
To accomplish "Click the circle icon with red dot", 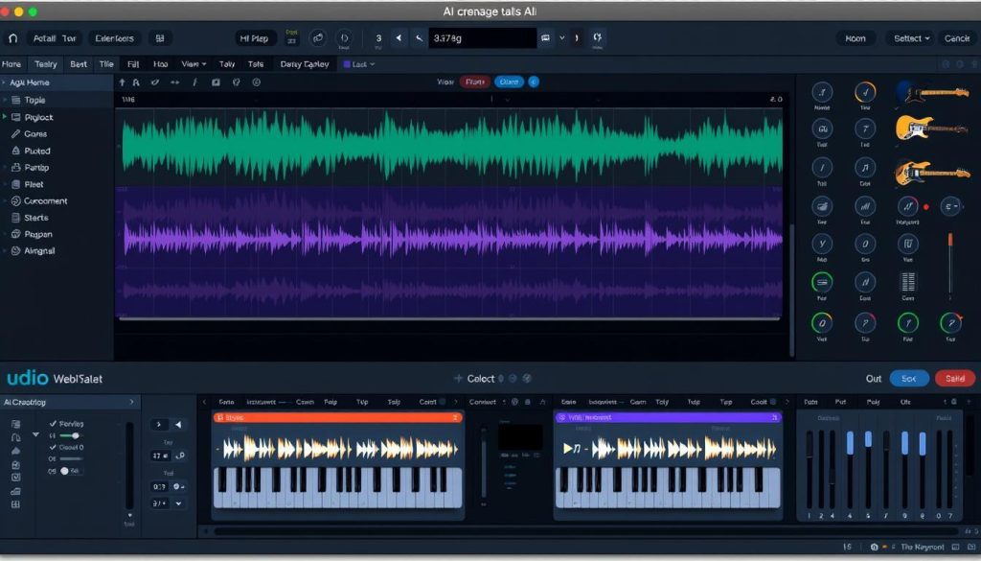I will click(908, 206).
